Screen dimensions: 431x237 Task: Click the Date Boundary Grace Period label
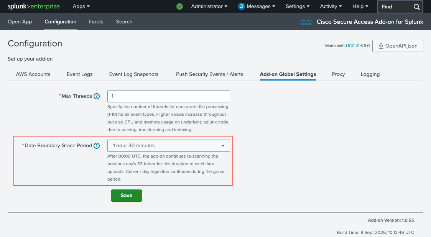click(x=58, y=146)
